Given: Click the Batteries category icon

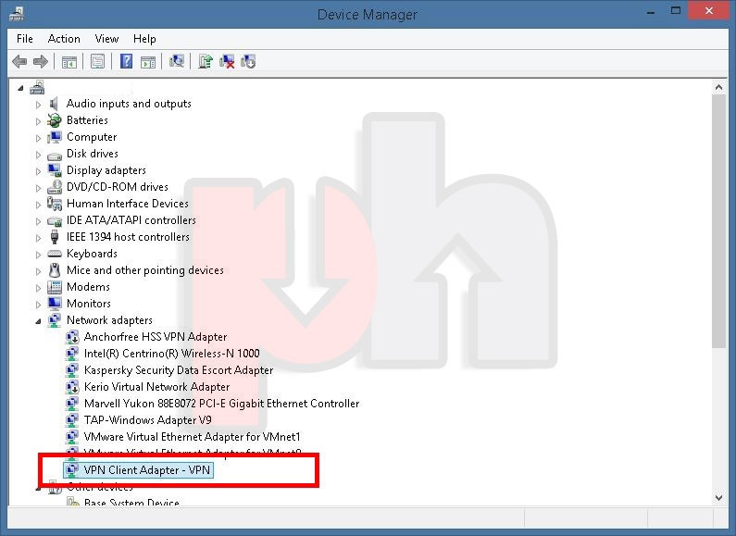Looking at the screenshot, I should (55, 120).
